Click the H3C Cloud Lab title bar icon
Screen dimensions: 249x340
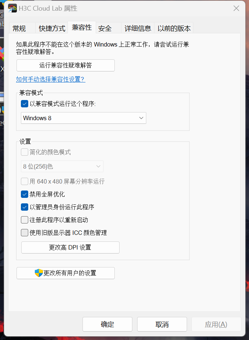[x=12, y=8]
